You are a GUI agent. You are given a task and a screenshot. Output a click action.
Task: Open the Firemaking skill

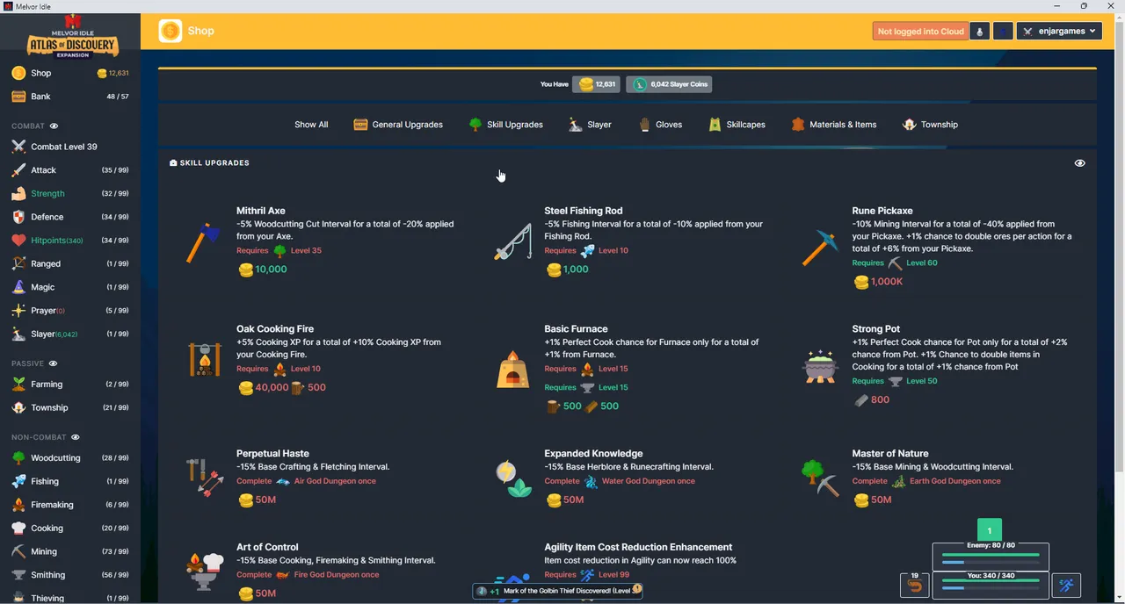[x=70, y=505]
